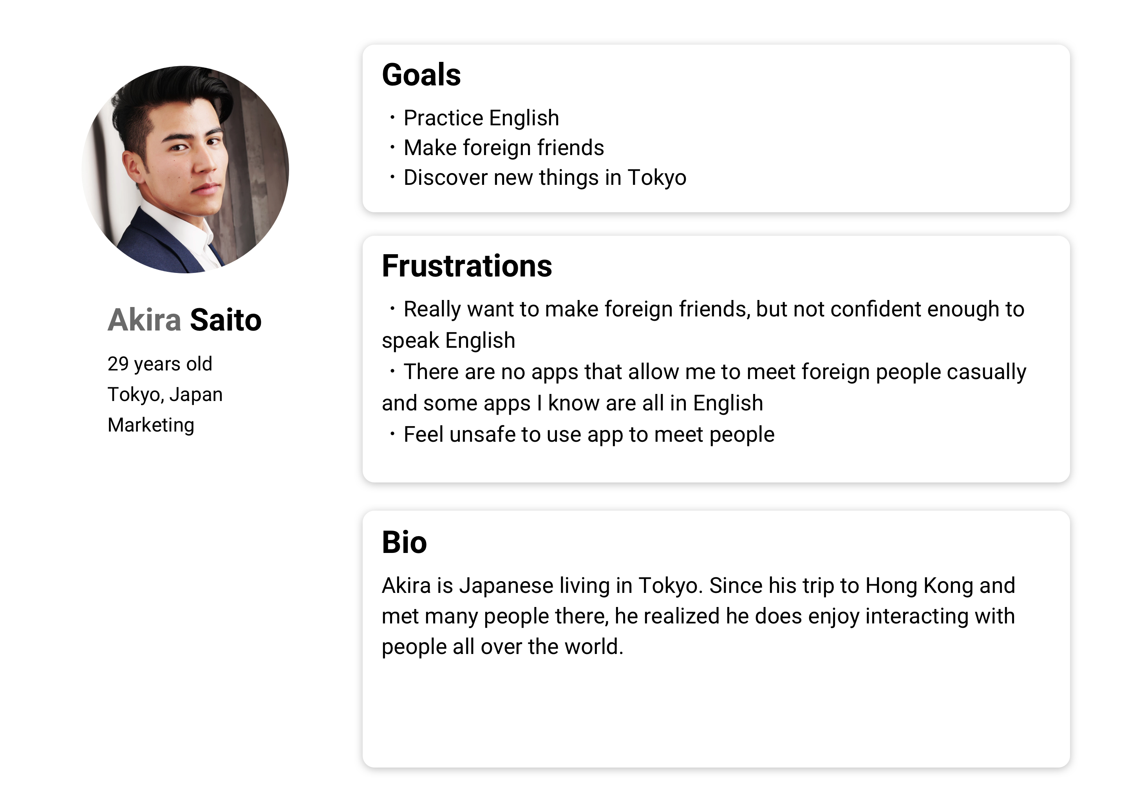Click Akira Saito's circular profile photo

(185, 170)
